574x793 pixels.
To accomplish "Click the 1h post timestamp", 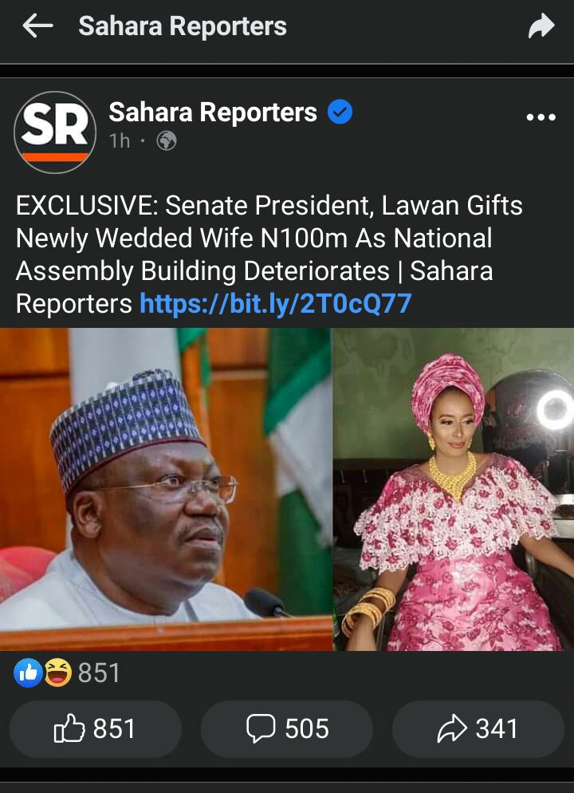I will click(120, 141).
